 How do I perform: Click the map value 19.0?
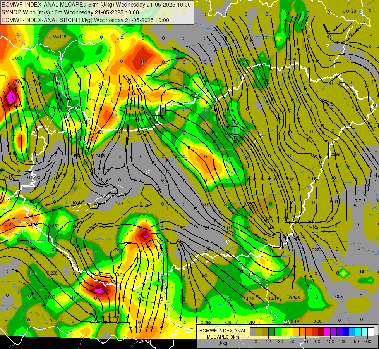pos(228,228)
